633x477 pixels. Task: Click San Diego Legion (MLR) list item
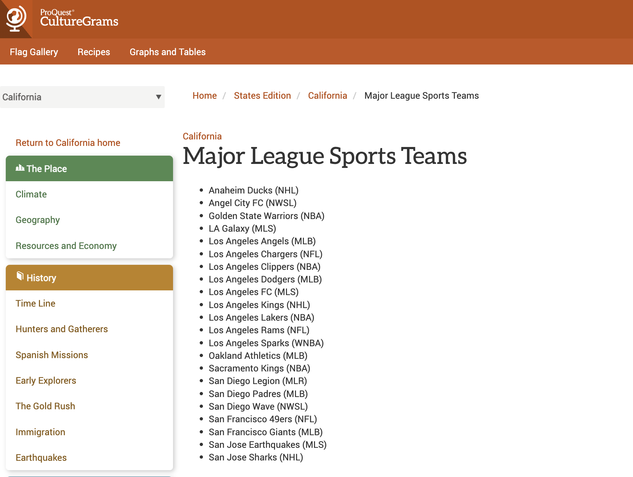coord(258,381)
